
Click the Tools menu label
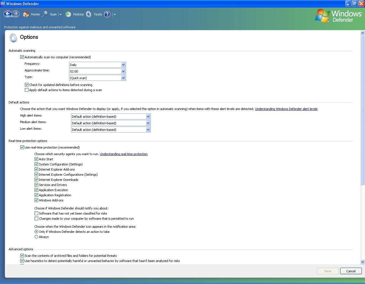[98, 14]
